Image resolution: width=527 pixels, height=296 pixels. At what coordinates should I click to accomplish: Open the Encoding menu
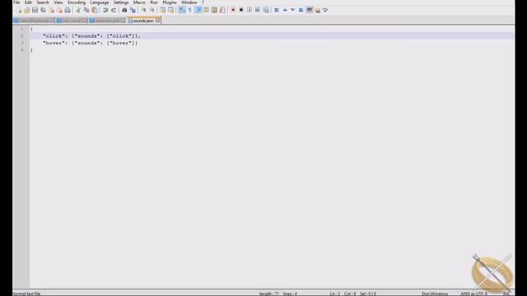pyautogui.click(x=77, y=2)
